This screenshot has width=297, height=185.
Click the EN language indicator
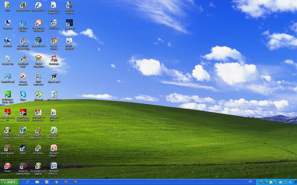click(x=250, y=182)
